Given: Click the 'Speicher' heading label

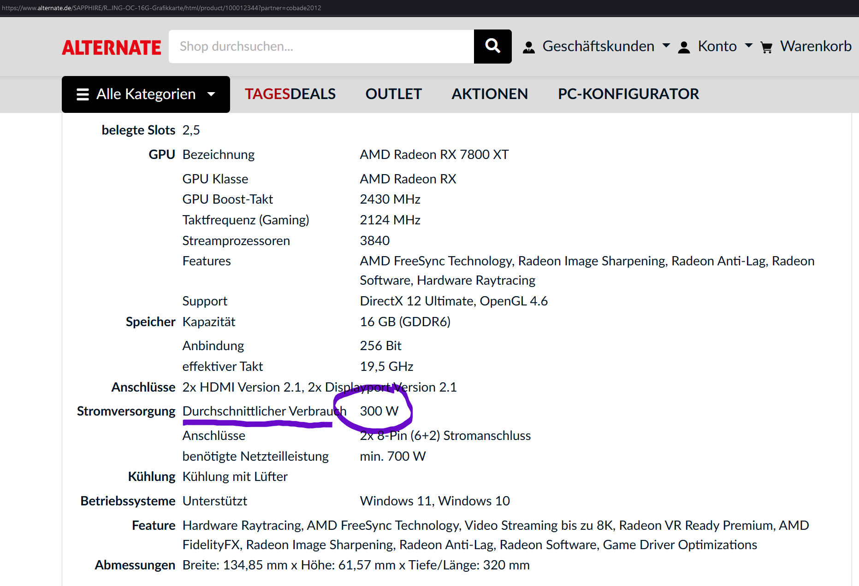Looking at the screenshot, I should coord(150,322).
